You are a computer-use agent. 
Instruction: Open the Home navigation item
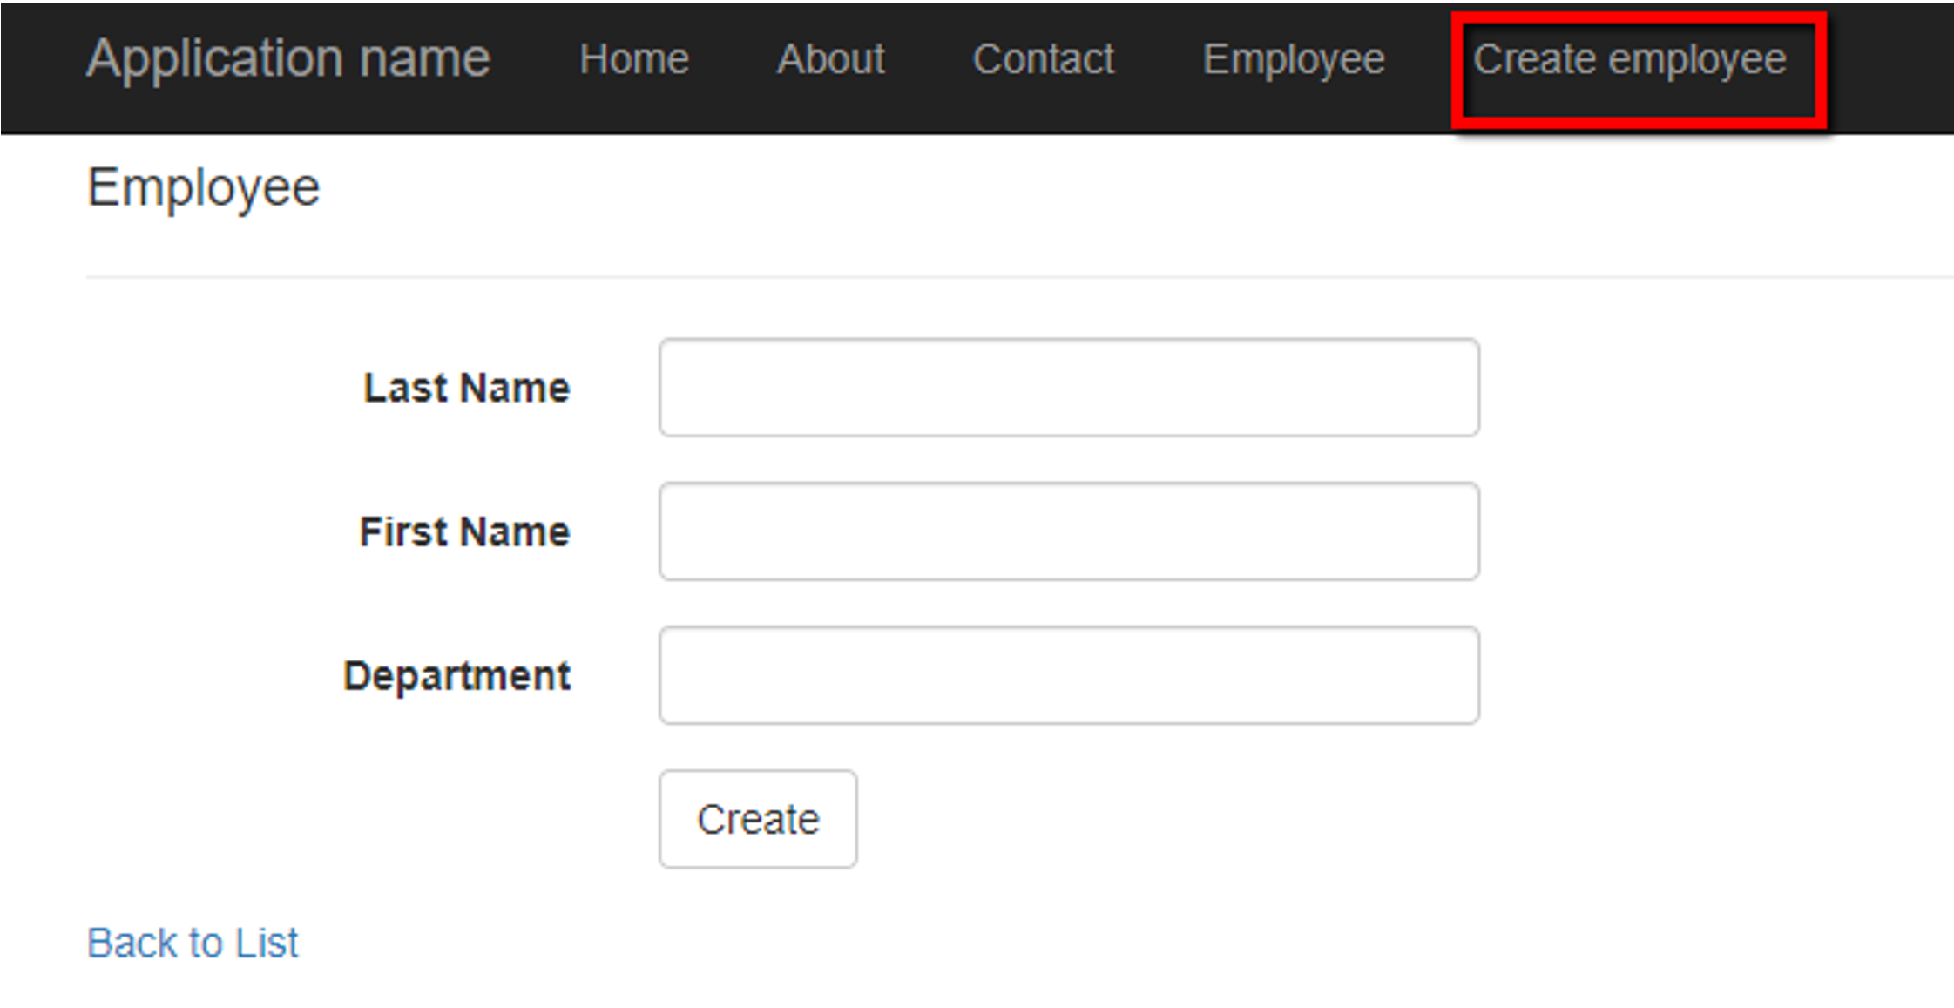(634, 59)
